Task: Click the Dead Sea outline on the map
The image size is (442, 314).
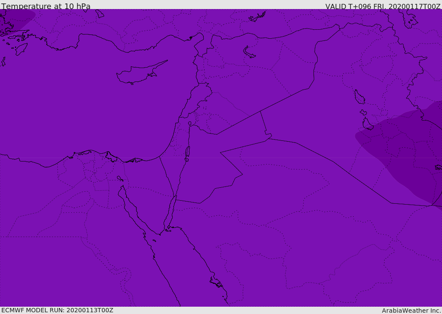Action: tap(187, 154)
